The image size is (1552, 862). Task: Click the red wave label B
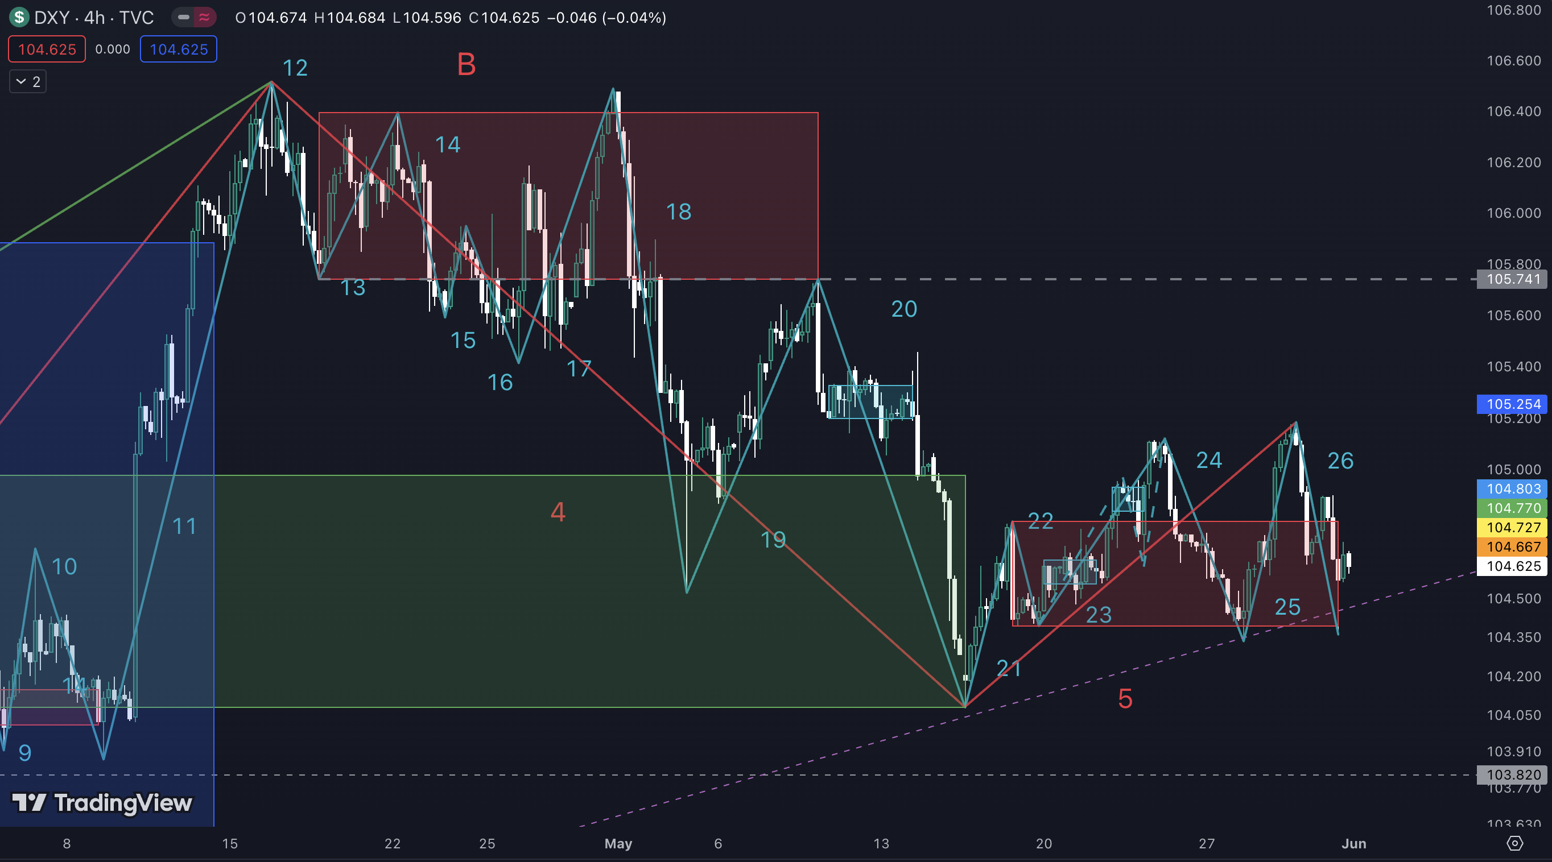[467, 64]
